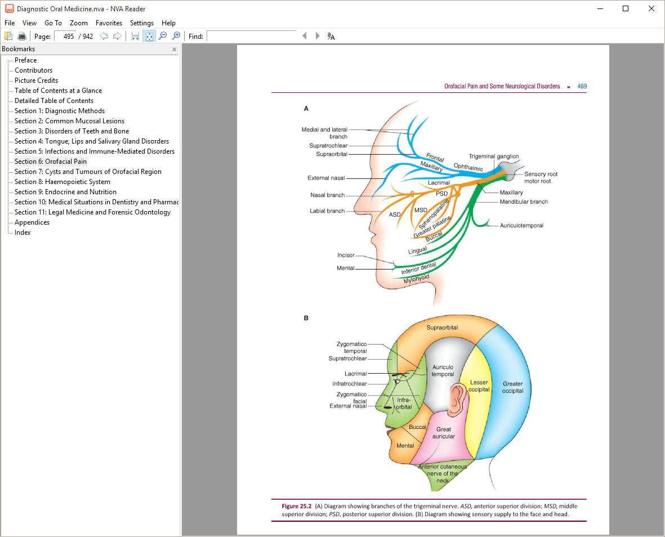Click the Zoom Out magnifier icon

[163, 36]
